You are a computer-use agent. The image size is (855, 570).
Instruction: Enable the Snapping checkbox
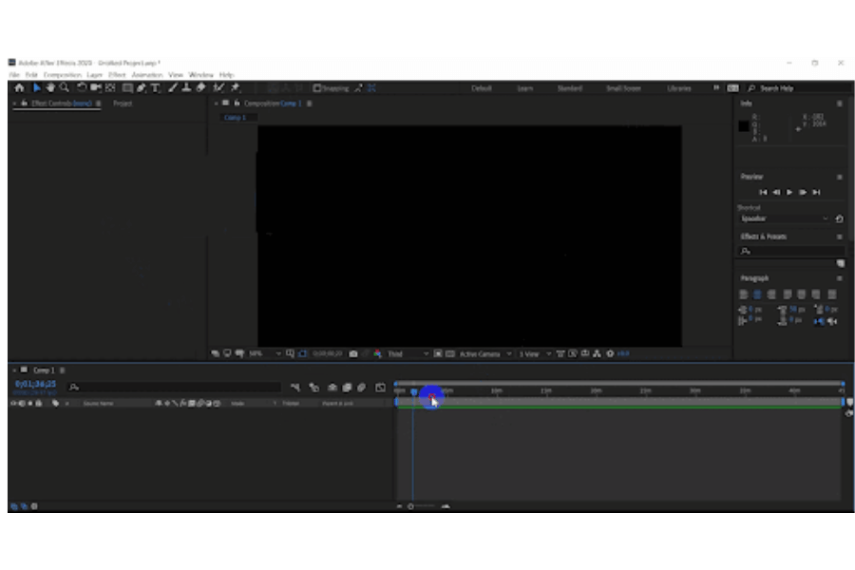pos(317,88)
